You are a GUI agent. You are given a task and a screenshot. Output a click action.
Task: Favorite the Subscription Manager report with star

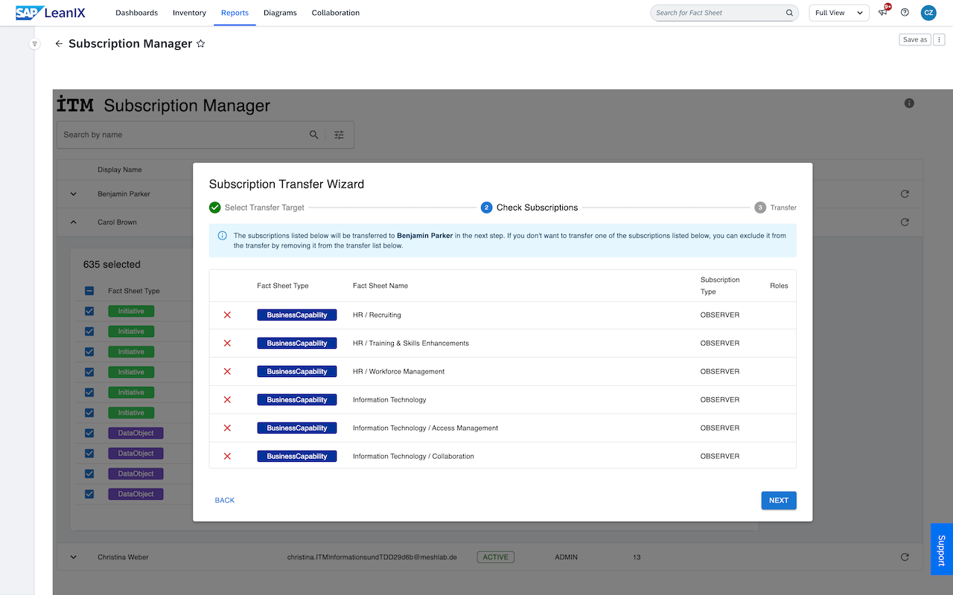tap(200, 44)
